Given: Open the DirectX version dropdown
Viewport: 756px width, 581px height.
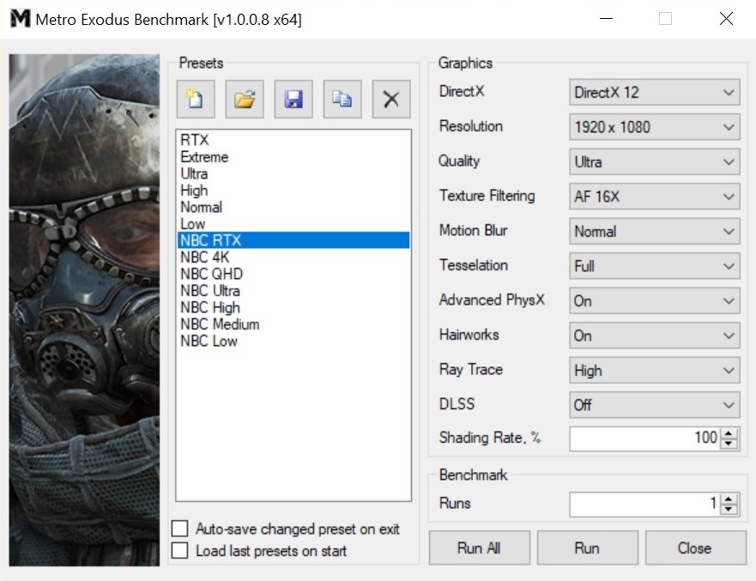Looking at the screenshot, I should click(x=654, y=92).
